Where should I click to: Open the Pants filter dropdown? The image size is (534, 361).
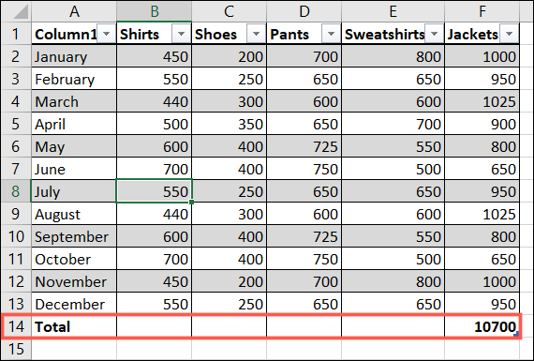[331, 34]
